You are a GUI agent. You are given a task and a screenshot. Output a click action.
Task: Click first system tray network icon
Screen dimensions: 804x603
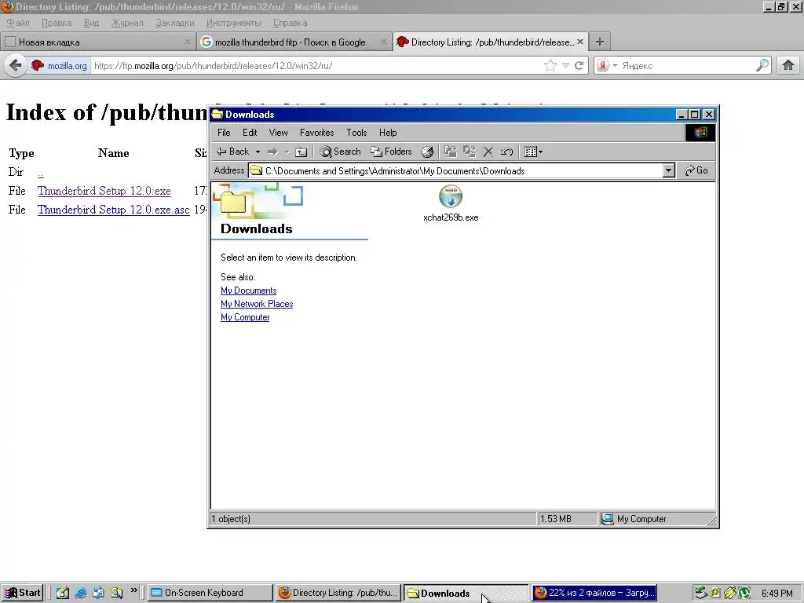click(700, 594)
